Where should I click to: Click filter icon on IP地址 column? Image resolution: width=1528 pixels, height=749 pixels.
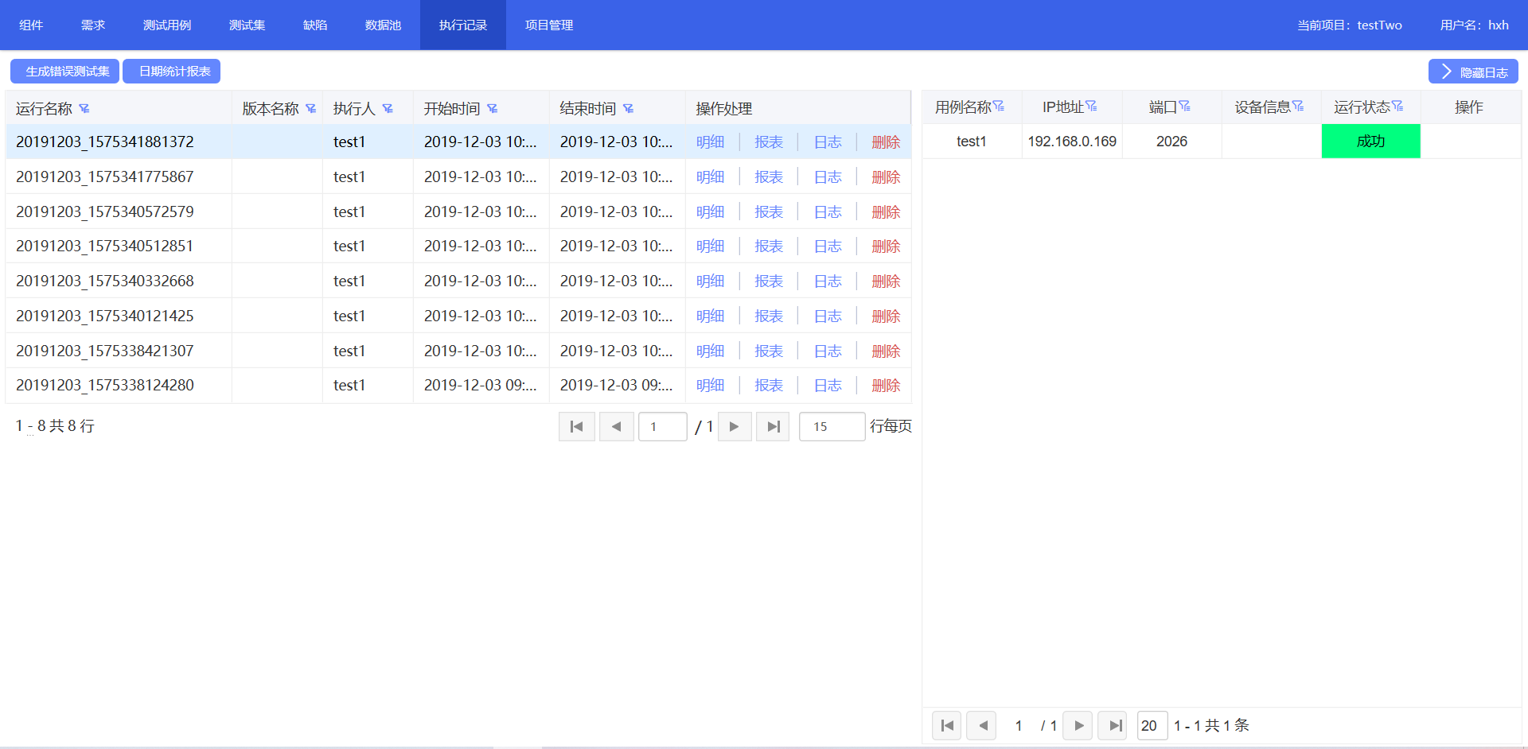pyautogui.click(x=1091, y=107)
